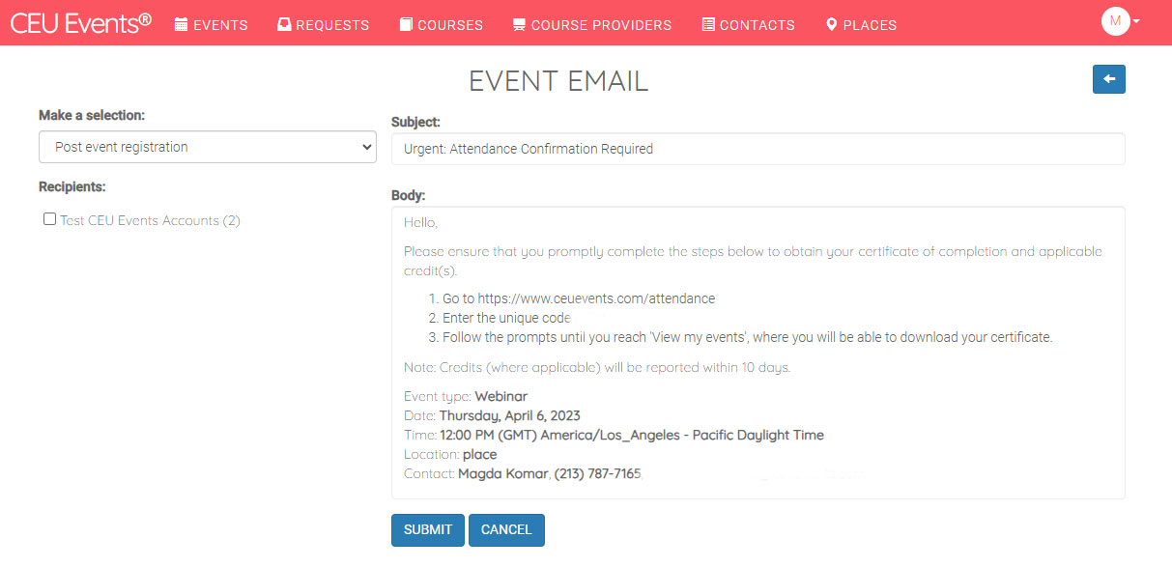
Task: Click the blue back arrow button
Action: click(x=1109, y=79)
